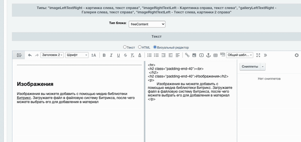Open the Шрифт font dropdown
This screenshot has width=301, height=142.
click(77, 55)
